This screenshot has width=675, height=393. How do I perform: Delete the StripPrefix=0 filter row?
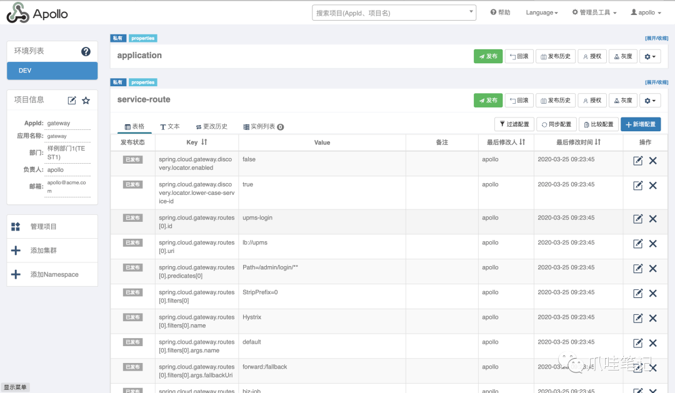click(652, 294)
